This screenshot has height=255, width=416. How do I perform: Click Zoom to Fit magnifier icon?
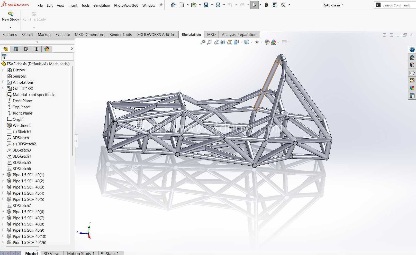click(203, 42)
